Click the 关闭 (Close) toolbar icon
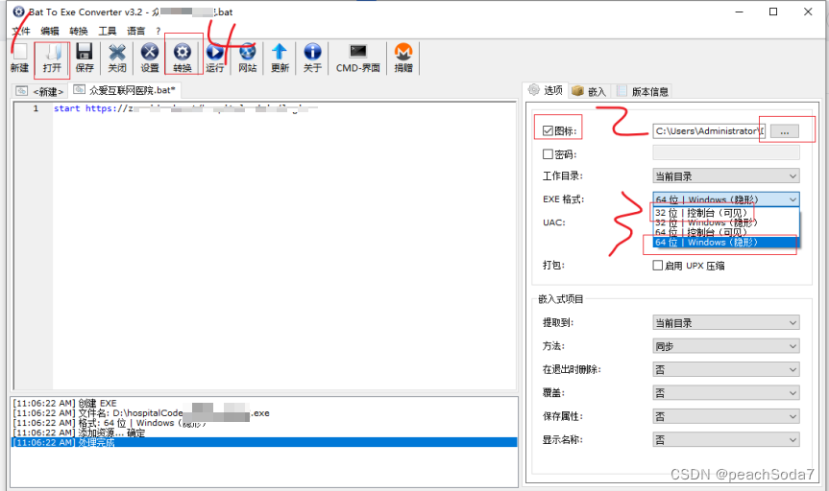This screenshot has width=829, height=491. pyautogui.click(x=117, y=58)
